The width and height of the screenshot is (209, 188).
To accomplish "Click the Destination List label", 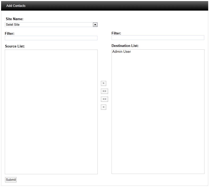I will click(x=125, y=46).
